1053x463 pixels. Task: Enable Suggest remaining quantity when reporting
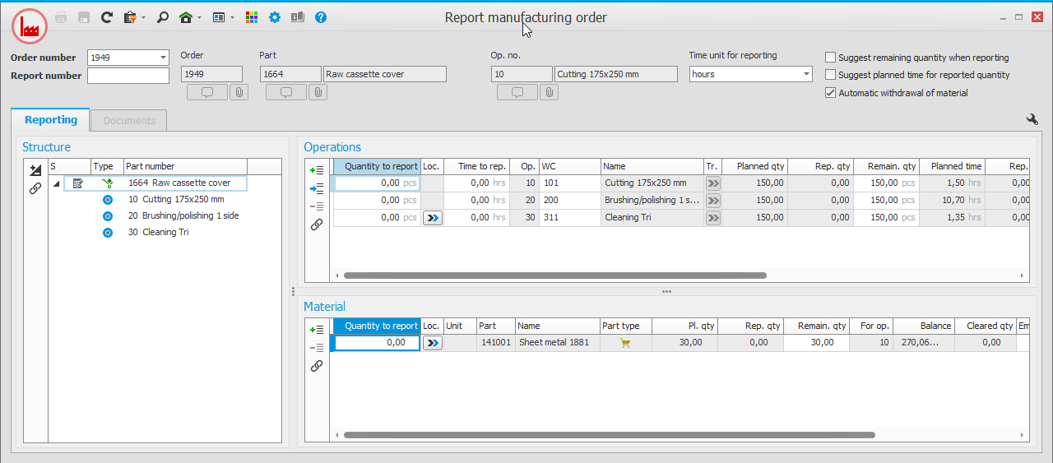pos(831,58)
